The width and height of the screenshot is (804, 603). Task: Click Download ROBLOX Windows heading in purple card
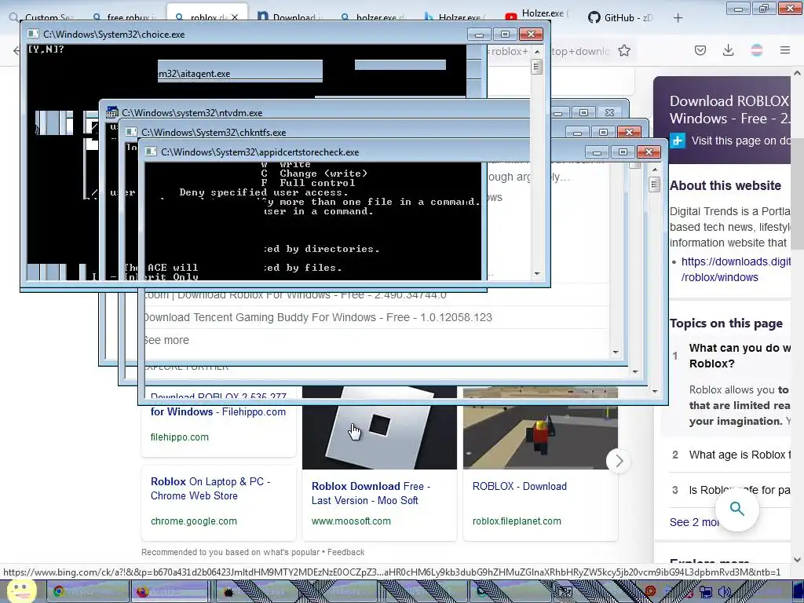tap(729, 110)
